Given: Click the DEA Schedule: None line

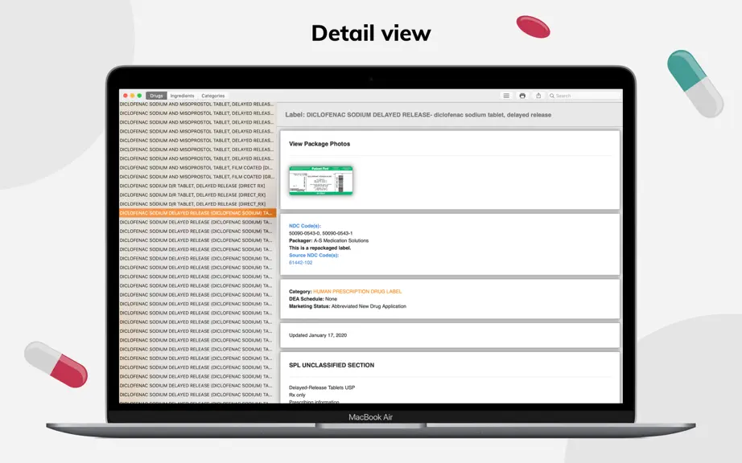Looking at the screenshot, I should [313, 299].
